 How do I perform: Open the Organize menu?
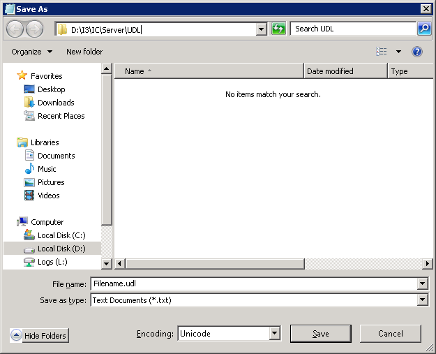coord(31,52)
